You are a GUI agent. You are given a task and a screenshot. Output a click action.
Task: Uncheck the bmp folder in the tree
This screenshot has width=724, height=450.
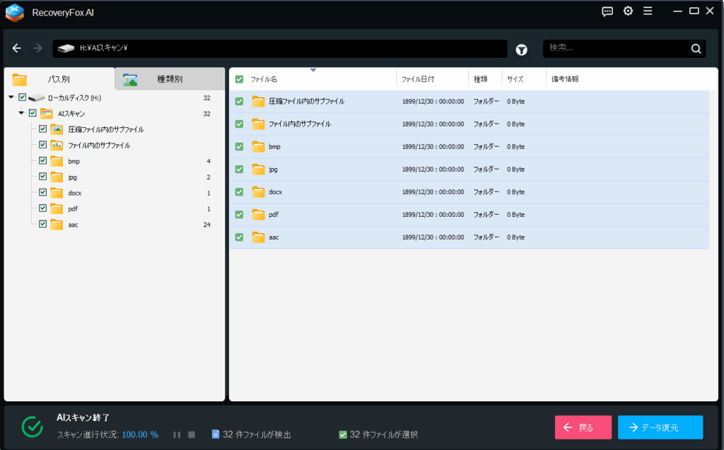tap(43, 161)
